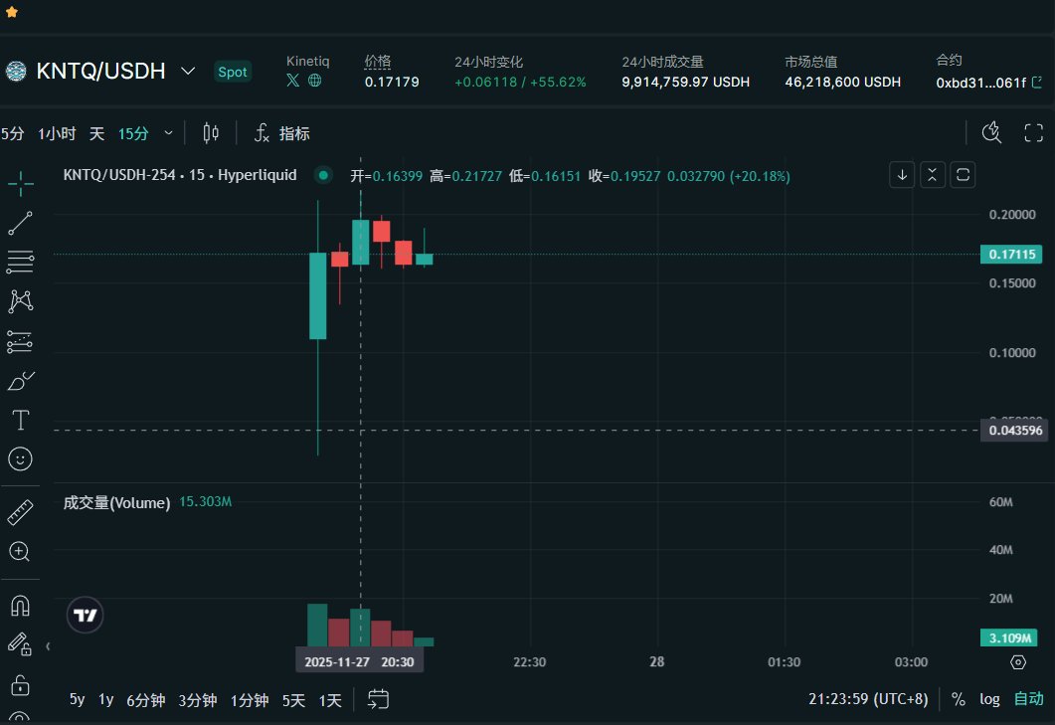Select the 1y date range
1055x725 pixels.
[x=106, y=699]
